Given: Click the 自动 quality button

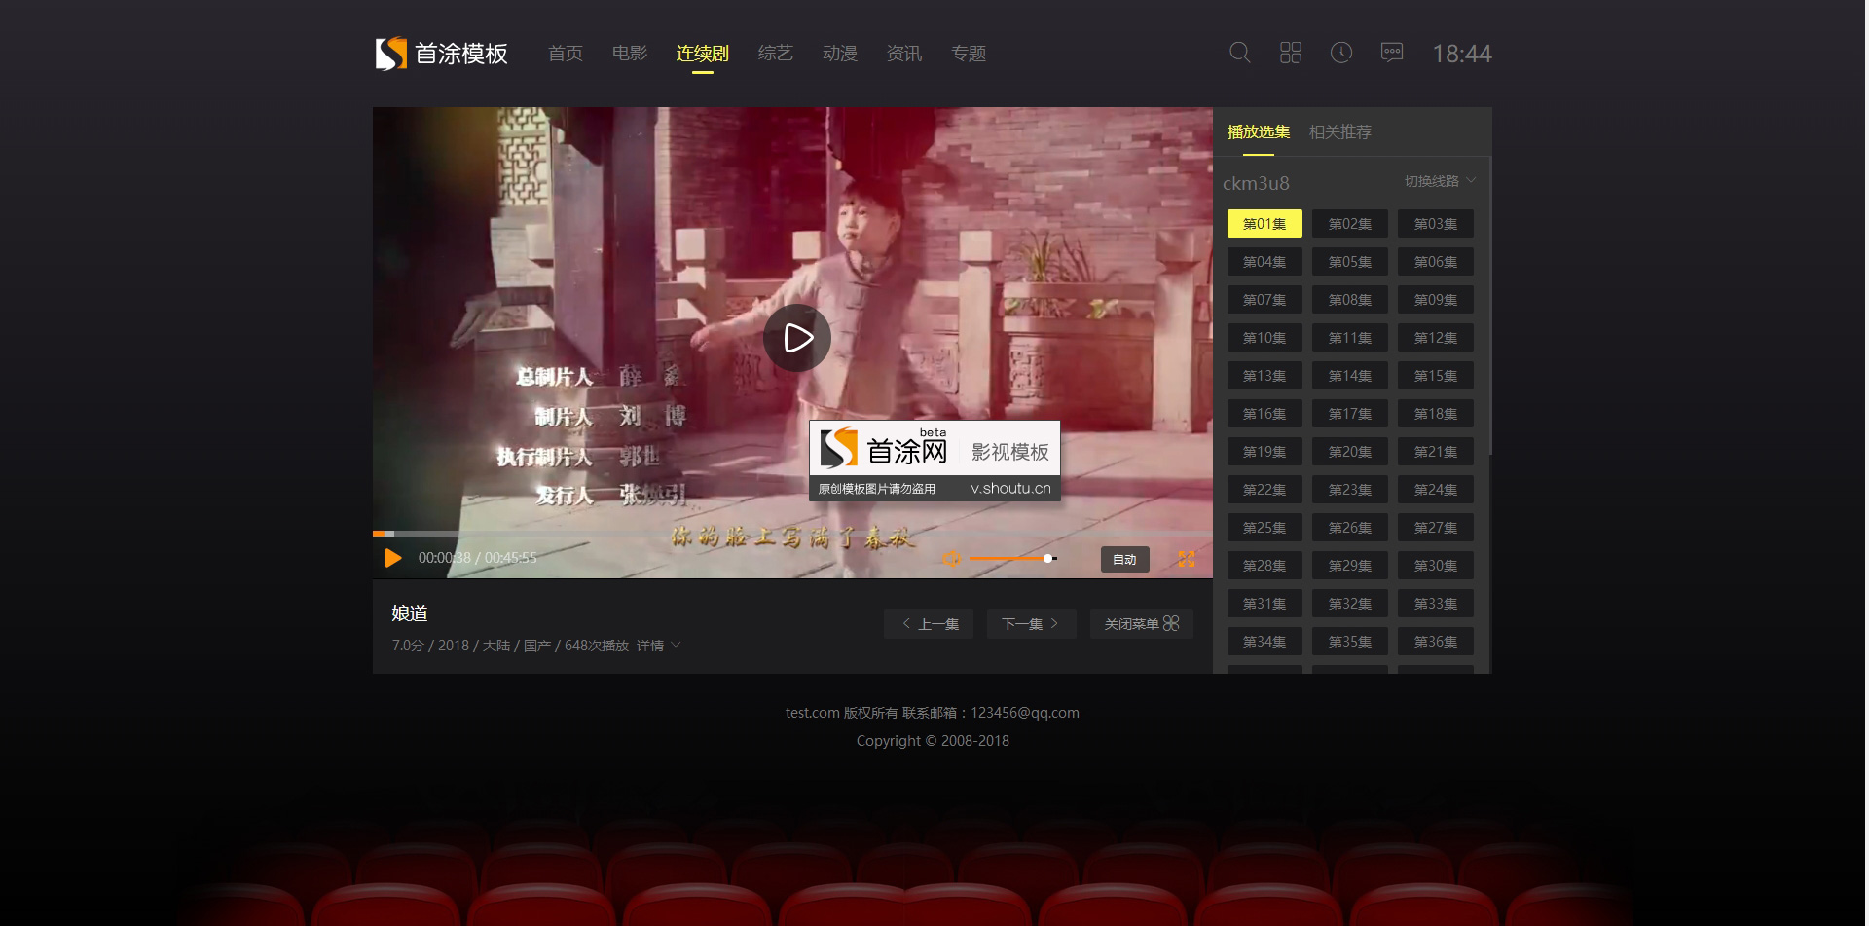Looking at the screenshot, I should click(1124, 559).
